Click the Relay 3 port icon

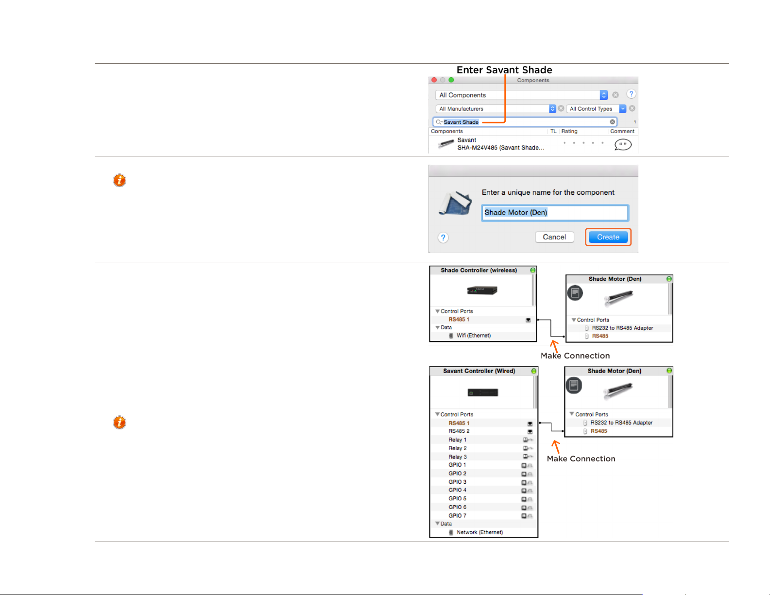(x=528, y=457)
